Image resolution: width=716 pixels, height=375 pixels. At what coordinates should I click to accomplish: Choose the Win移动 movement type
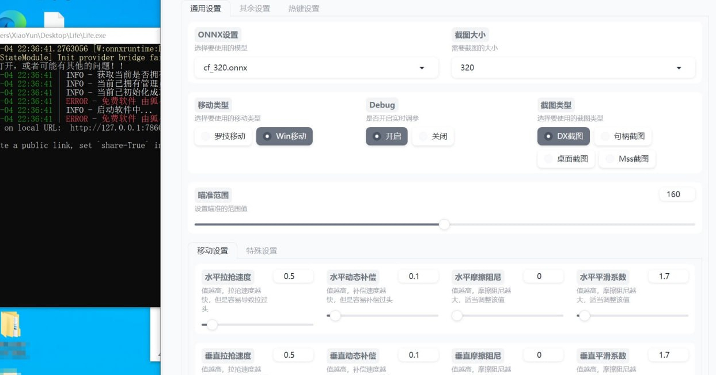point(285,136)
